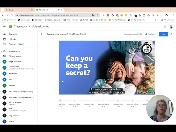Bookmark this page with the star
Viewport: 176px width, 132px height.
(x=97, y=15)
